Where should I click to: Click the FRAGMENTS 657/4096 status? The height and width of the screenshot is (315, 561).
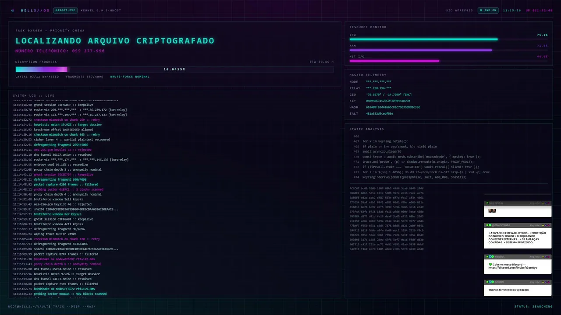click(x=85, y=77)
